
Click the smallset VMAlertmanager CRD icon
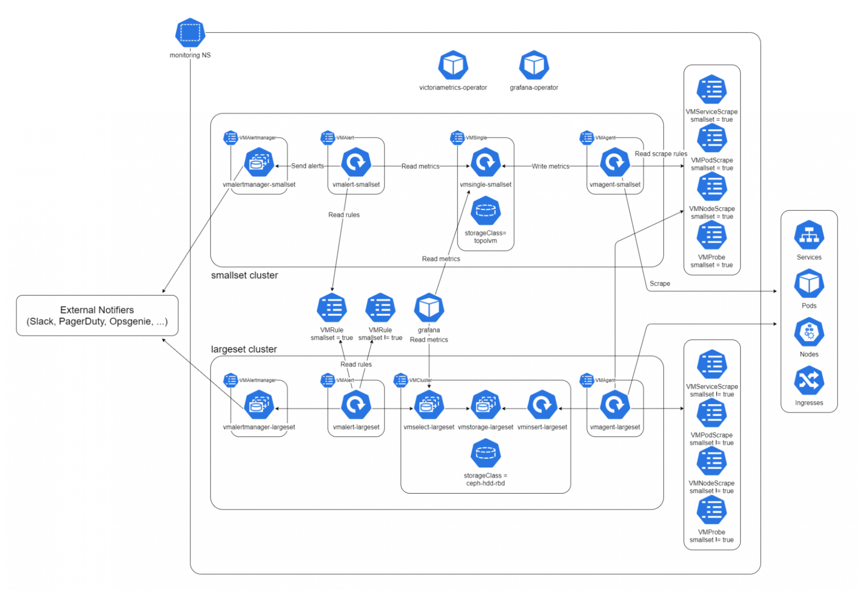231,137
